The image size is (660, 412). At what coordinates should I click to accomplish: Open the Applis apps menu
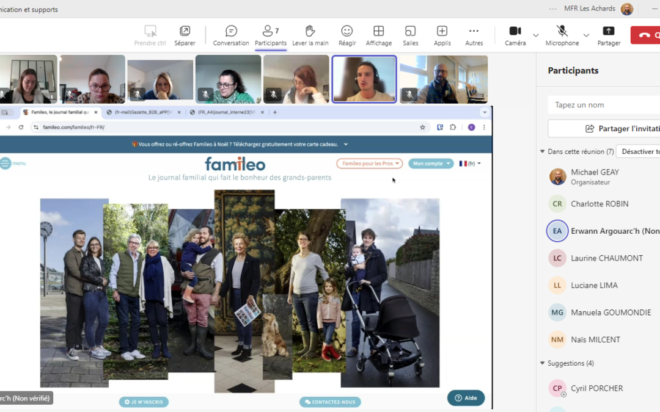tap(442, 36)
